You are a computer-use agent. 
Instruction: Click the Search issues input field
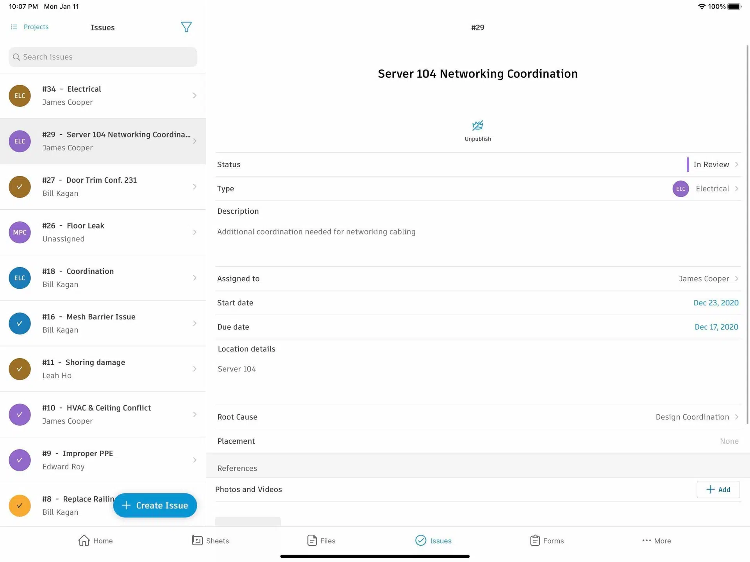(103, 57)
